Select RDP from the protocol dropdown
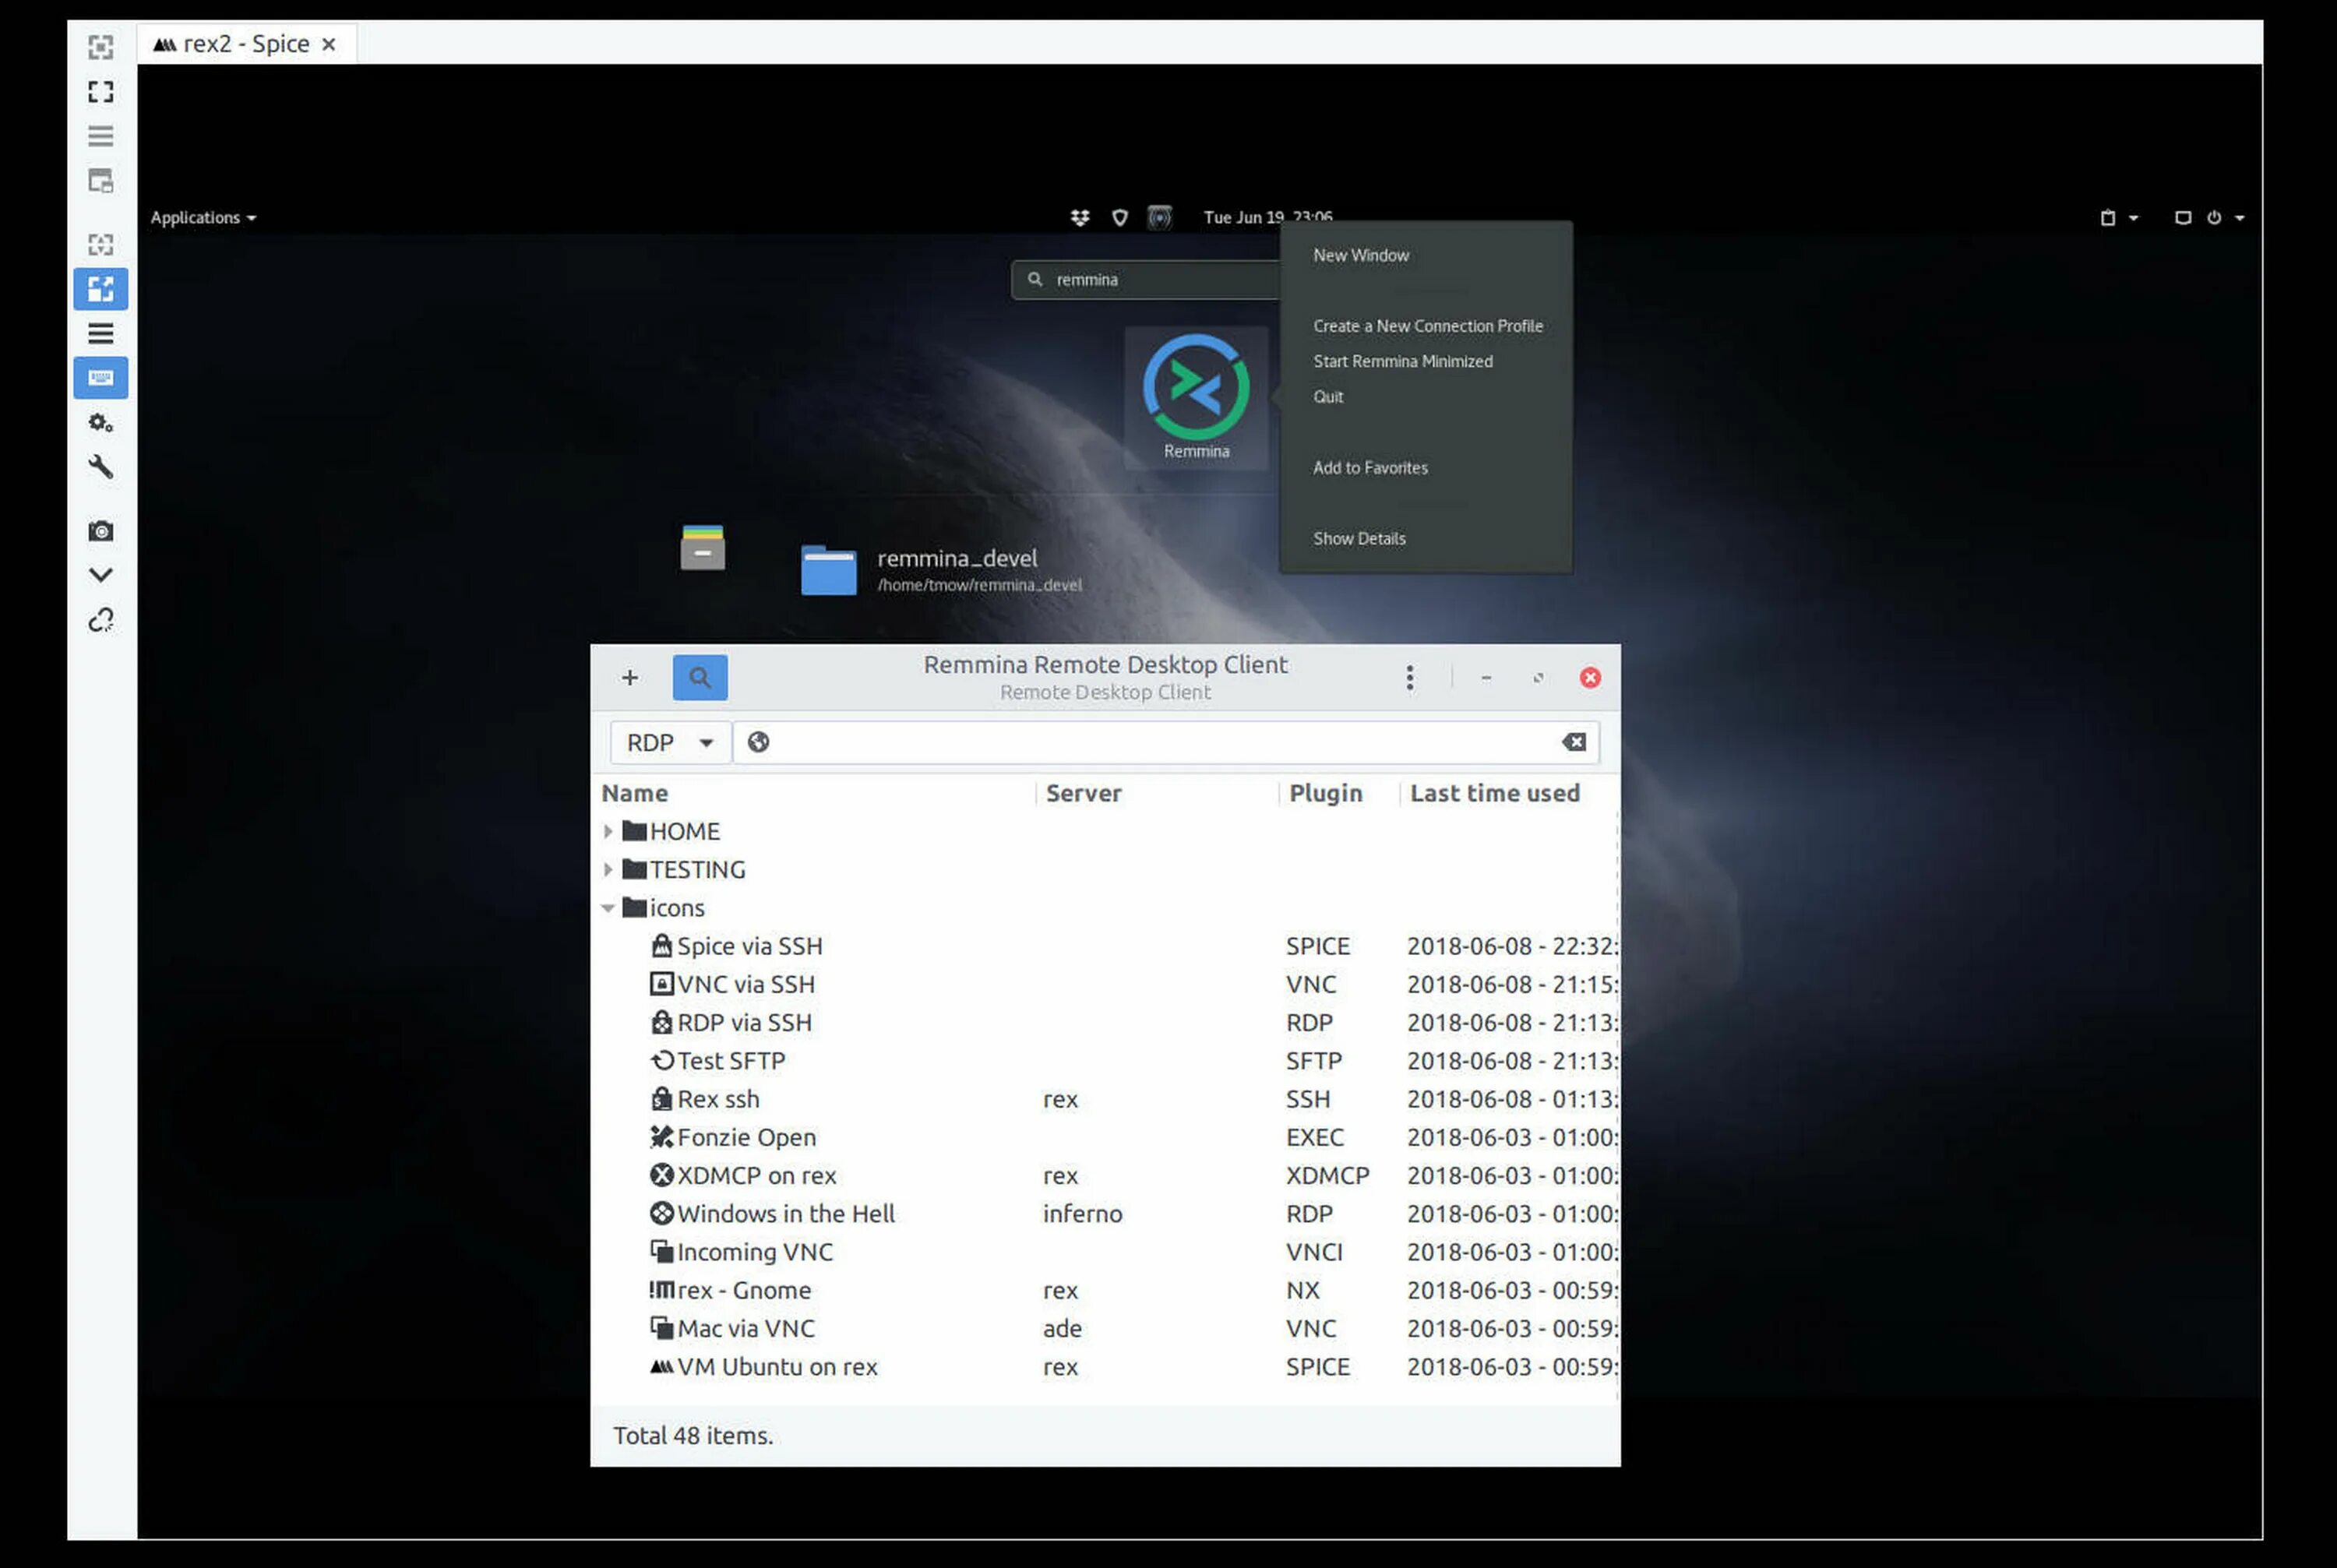 tap(668, 740)
